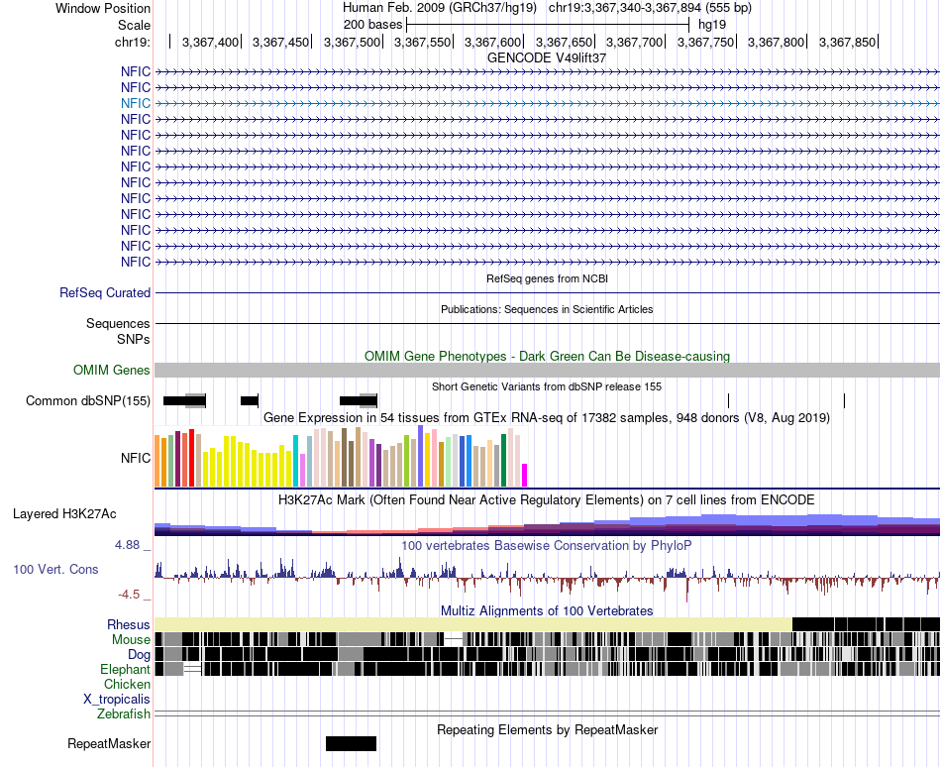Click the cyan bar in GTEx chart
This screenshot has width=941, height=767.
pyautogui.click(x=296, y=461)
